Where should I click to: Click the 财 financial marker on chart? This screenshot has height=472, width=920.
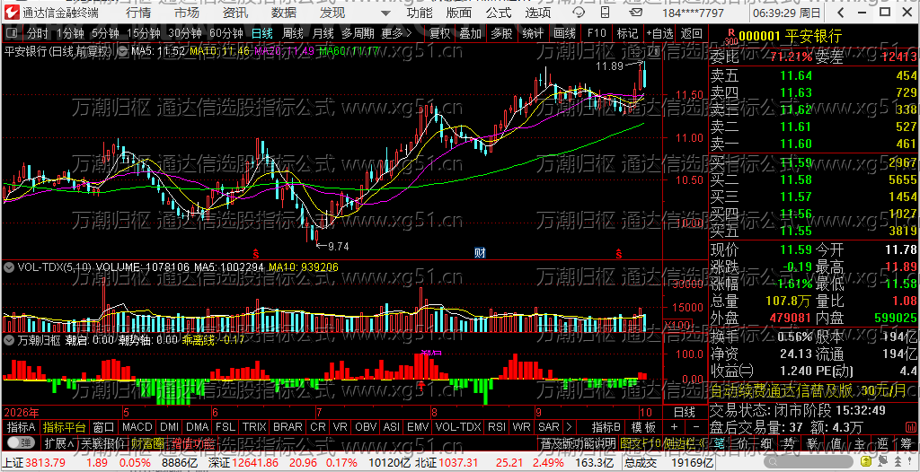pyautogui.click(x=480, y=253)
